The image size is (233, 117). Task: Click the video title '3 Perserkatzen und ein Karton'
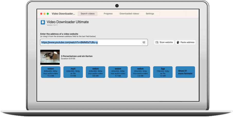[x=77, y=56]
